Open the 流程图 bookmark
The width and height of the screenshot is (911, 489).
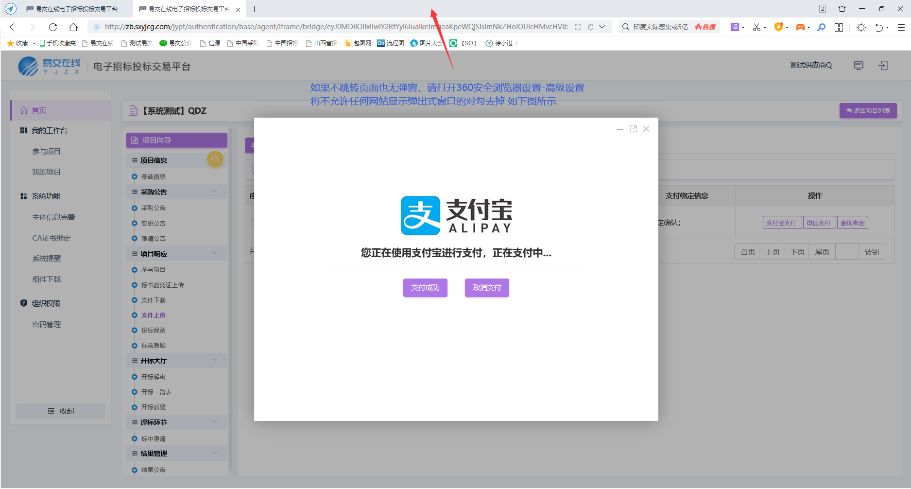(x=391, y=43)
